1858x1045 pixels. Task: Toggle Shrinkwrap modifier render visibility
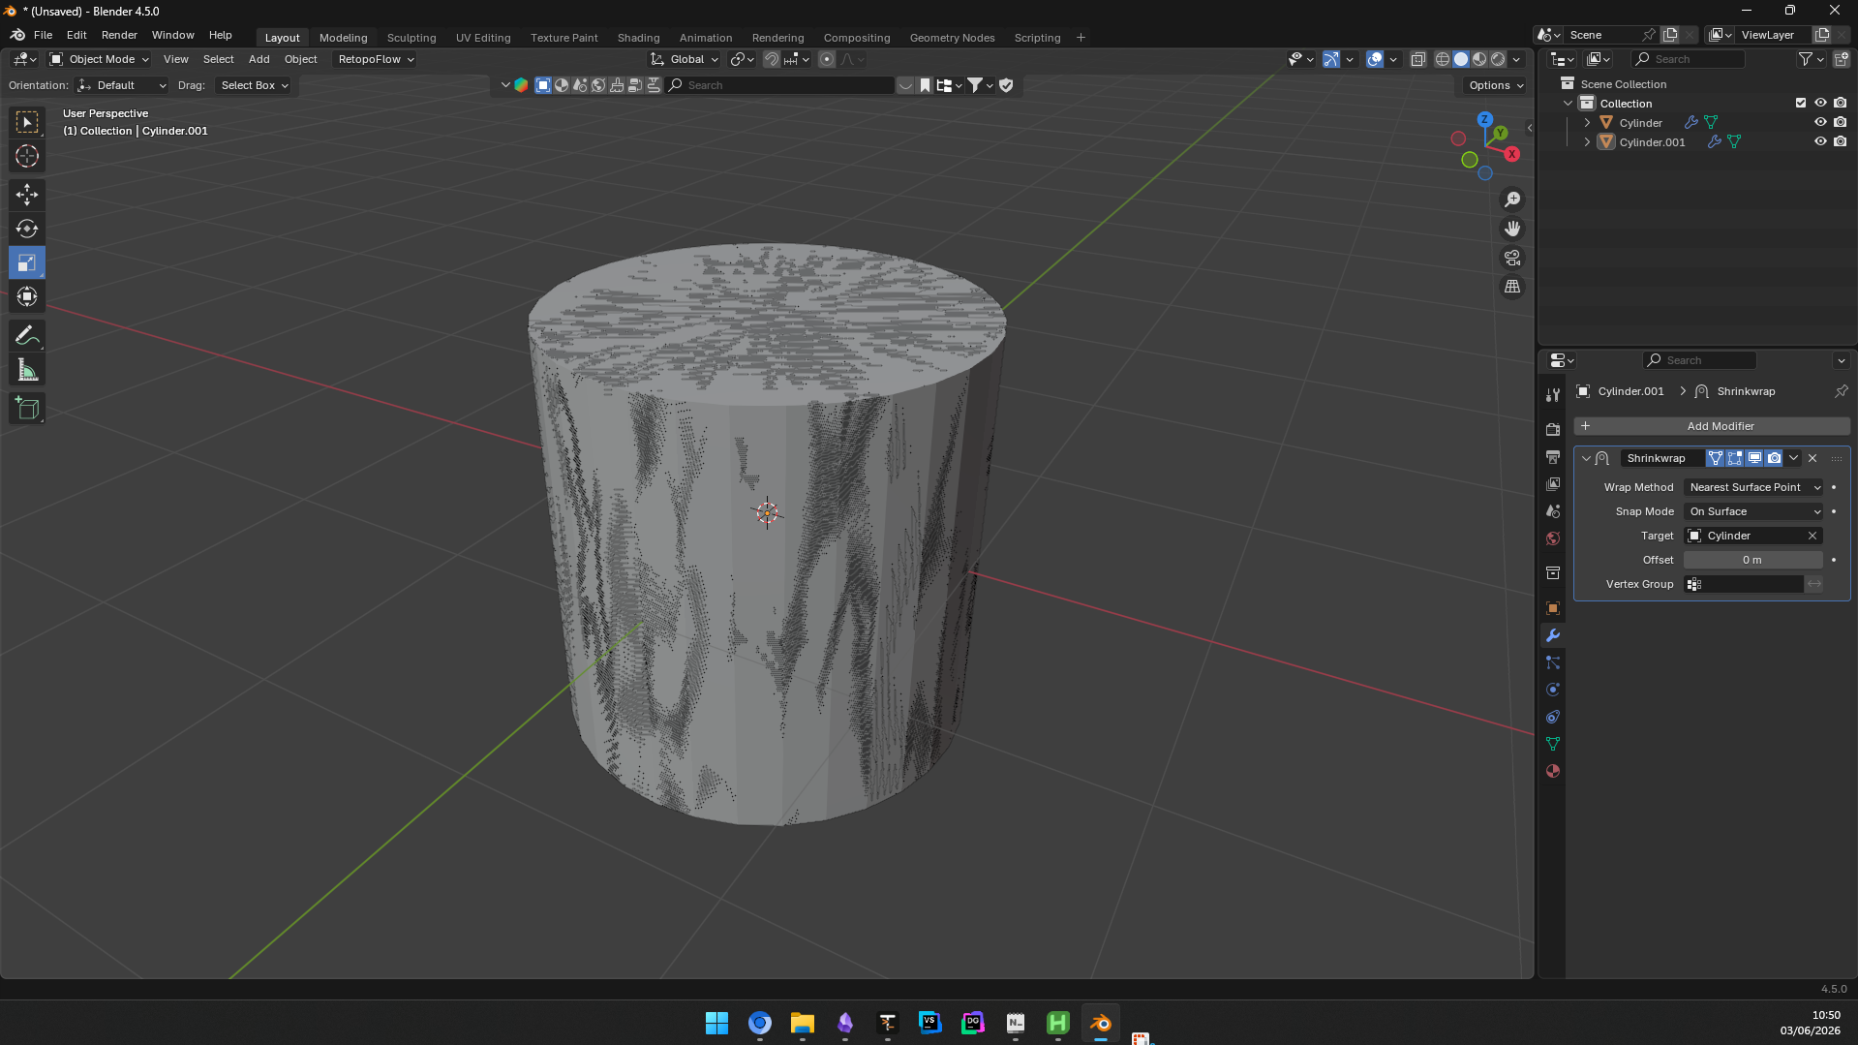pyautogui.click(x=1774, y=458)
